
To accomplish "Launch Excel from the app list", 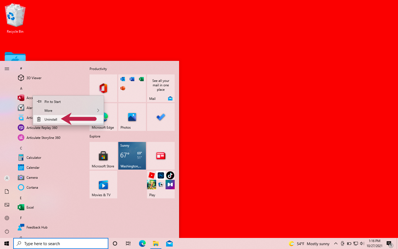I will point(26,207).
